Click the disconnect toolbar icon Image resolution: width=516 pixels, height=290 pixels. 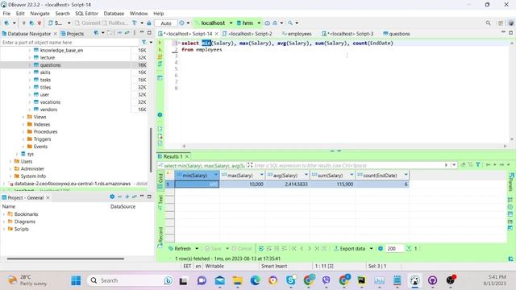click(x=40, y=23)
